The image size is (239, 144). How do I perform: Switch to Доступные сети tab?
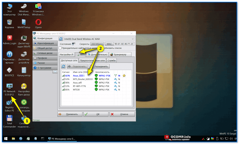tap(69, 60)
